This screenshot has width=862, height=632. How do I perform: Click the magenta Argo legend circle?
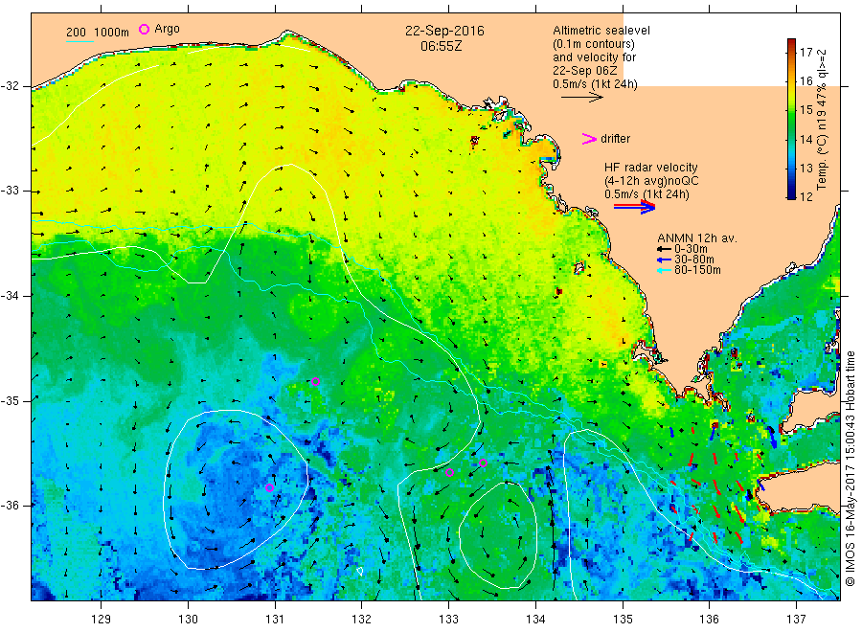pyautogui.click(x=144, y=29)
